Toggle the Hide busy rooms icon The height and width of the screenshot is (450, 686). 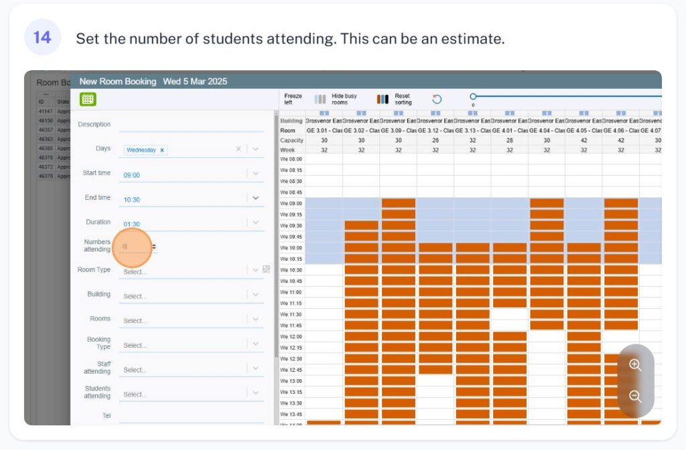point(320,99)
